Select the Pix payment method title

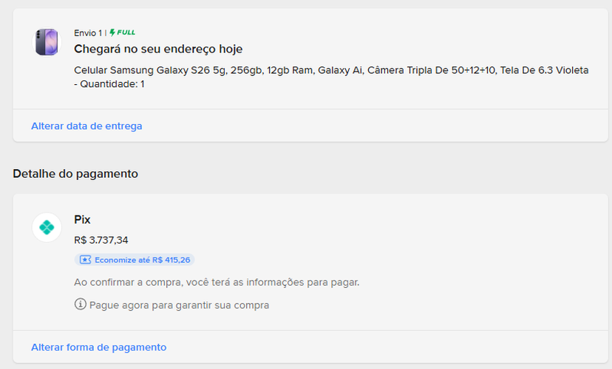pos(82,220)
